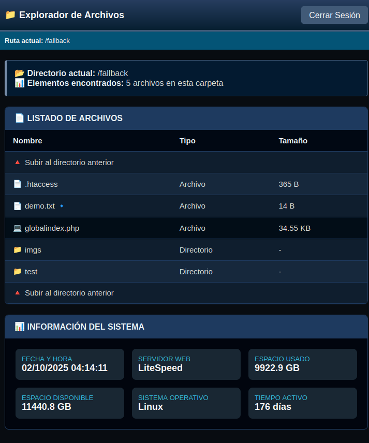Select top 'Subir al directorio anterior' link
The image size is (369, 443).
click(x=69, y=163)
